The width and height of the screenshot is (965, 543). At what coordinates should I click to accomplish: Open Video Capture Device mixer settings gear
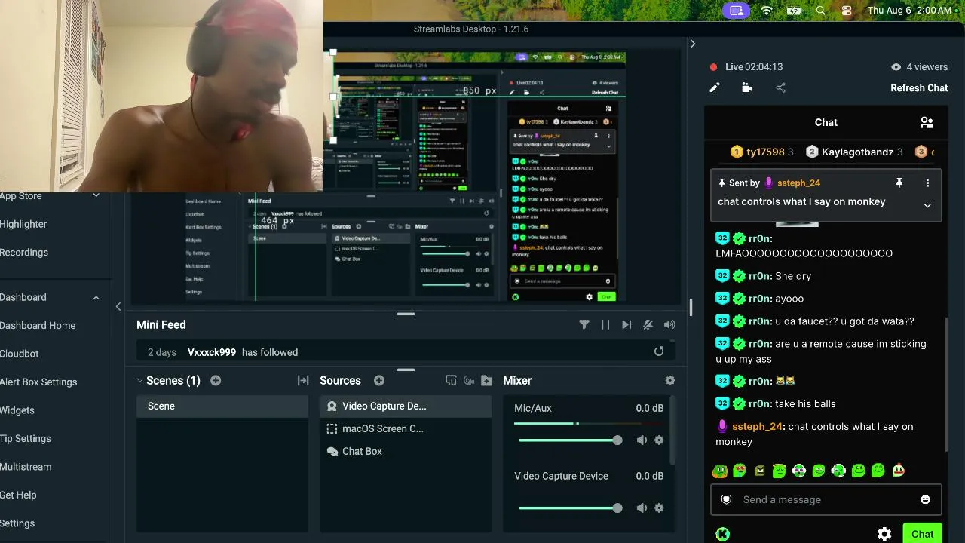(659, 508)
